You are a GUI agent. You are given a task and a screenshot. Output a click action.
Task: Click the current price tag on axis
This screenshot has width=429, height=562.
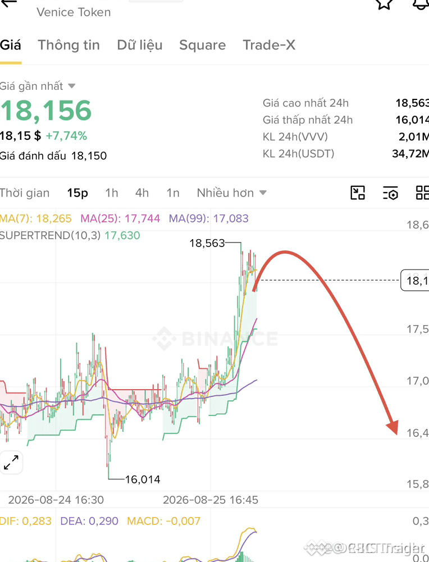[414, 280]
